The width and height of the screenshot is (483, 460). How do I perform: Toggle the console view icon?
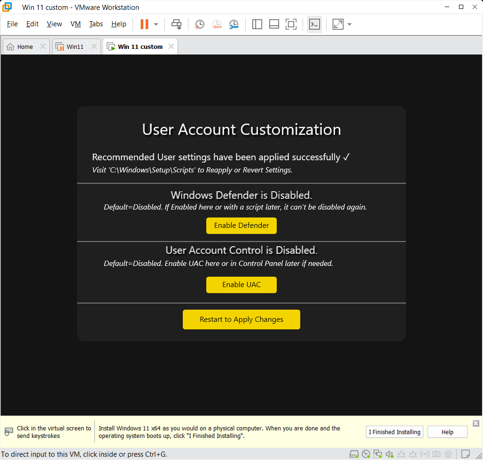(314, 24)
